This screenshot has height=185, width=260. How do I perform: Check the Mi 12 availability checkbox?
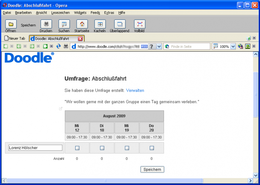coord(77,148)
